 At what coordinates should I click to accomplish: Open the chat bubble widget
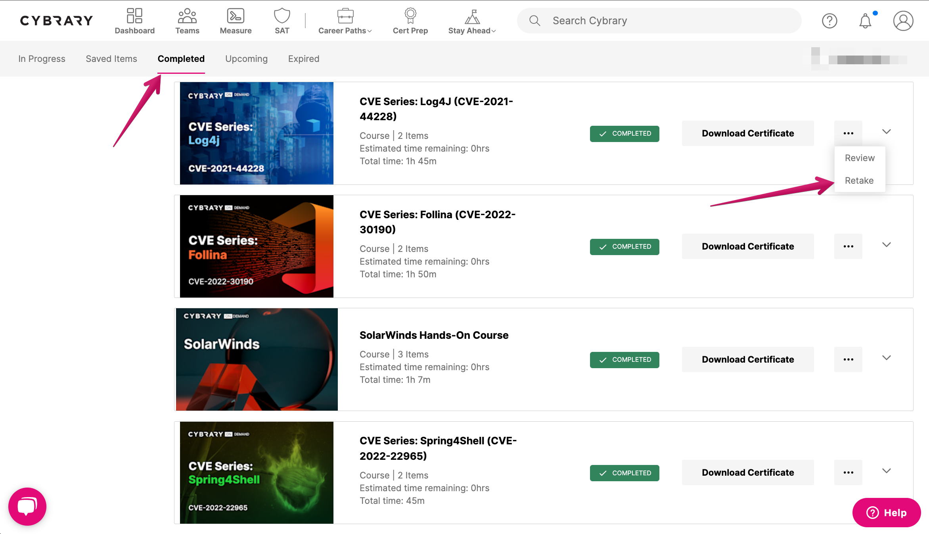27,507
